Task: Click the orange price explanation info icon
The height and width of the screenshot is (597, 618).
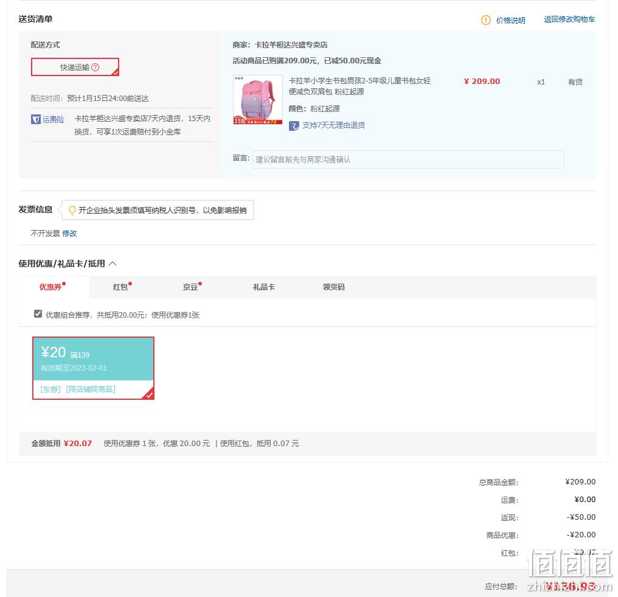Action: 485,19
